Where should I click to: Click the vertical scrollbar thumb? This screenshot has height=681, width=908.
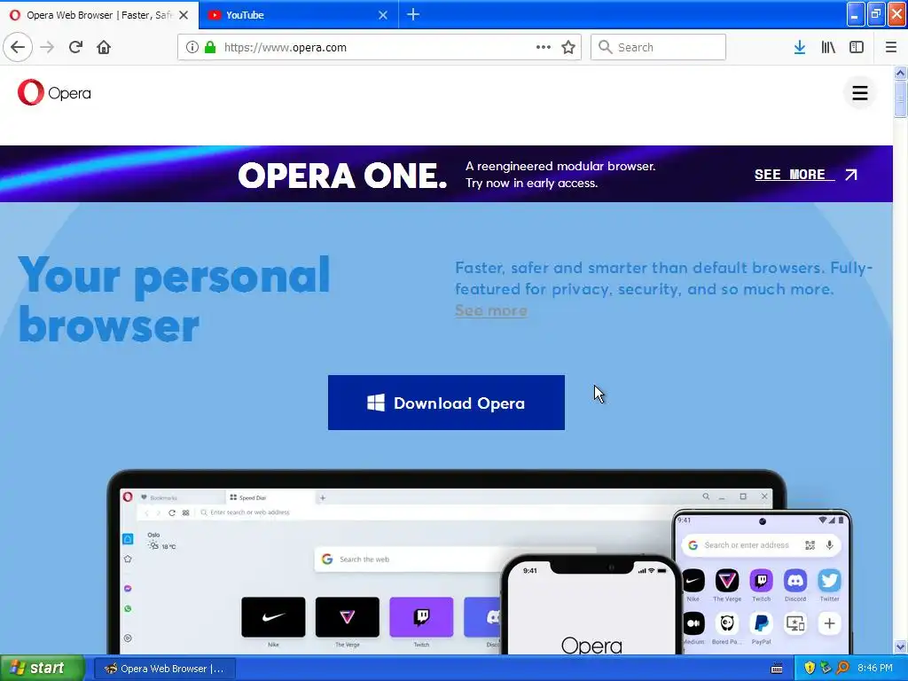point(900,99)
